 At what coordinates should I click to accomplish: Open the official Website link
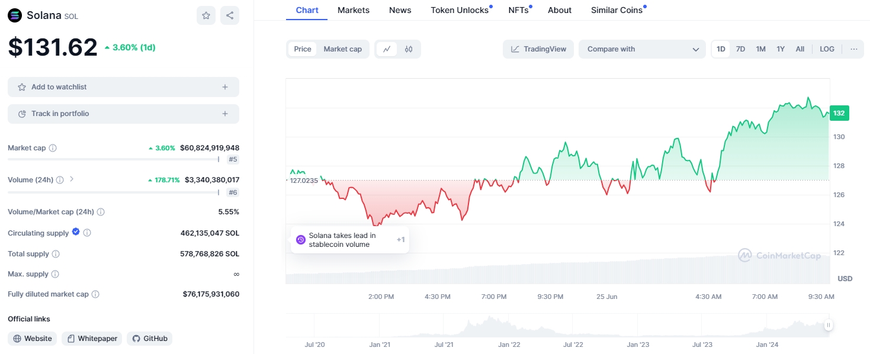click(33, 339)
